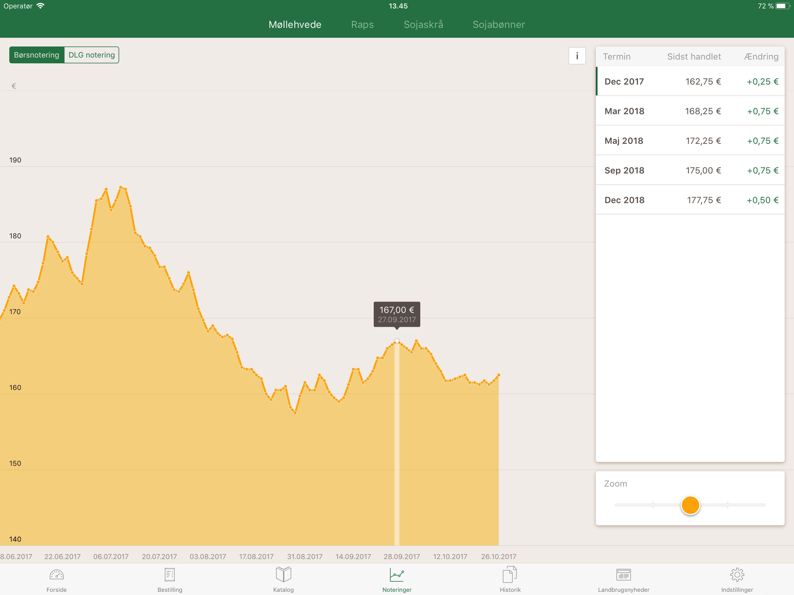
Task: Open the Sojabønner tab
Action: [x=499, y=24]
